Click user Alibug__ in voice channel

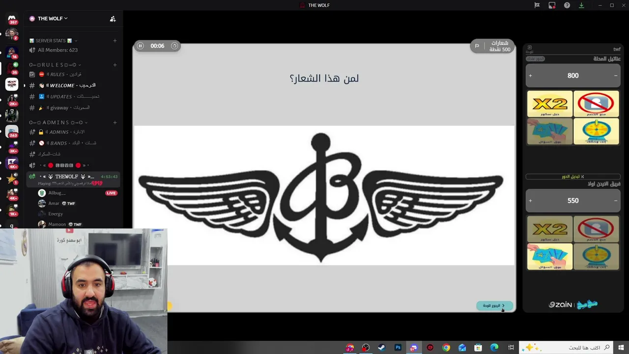click(x=57, y=193)
